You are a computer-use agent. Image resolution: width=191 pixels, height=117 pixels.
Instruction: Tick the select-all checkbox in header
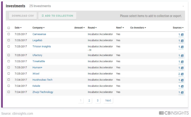click(x=9, y=28)
